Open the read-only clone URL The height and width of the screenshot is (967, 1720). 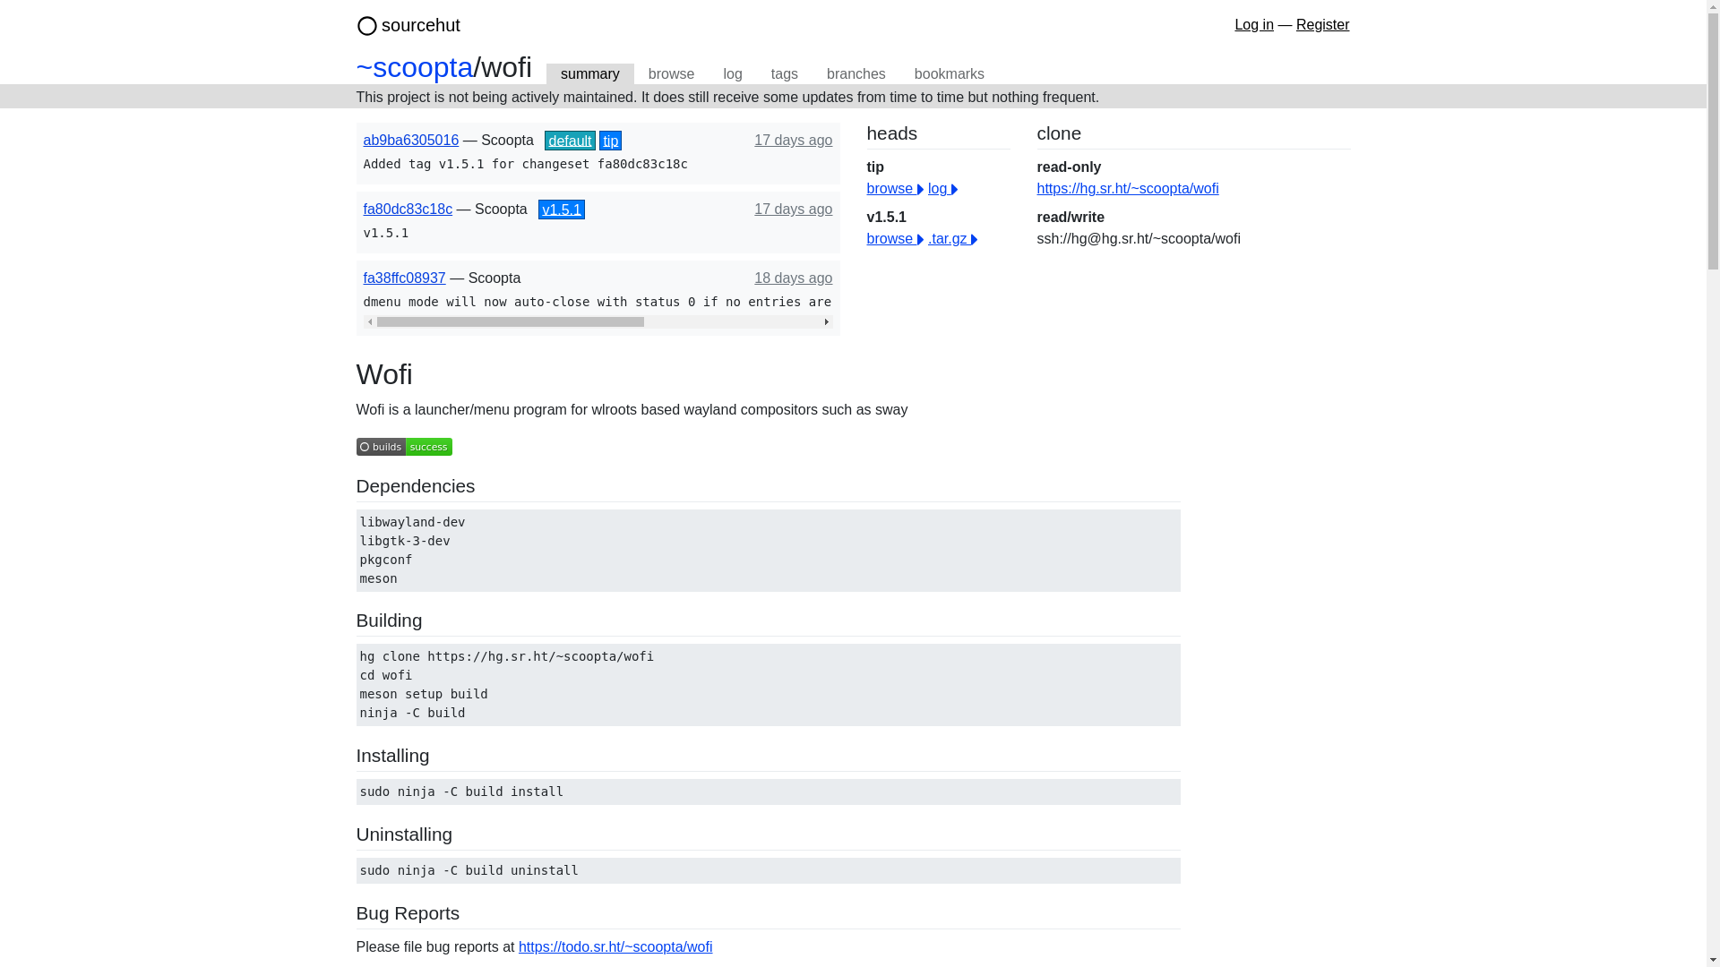1127,189
